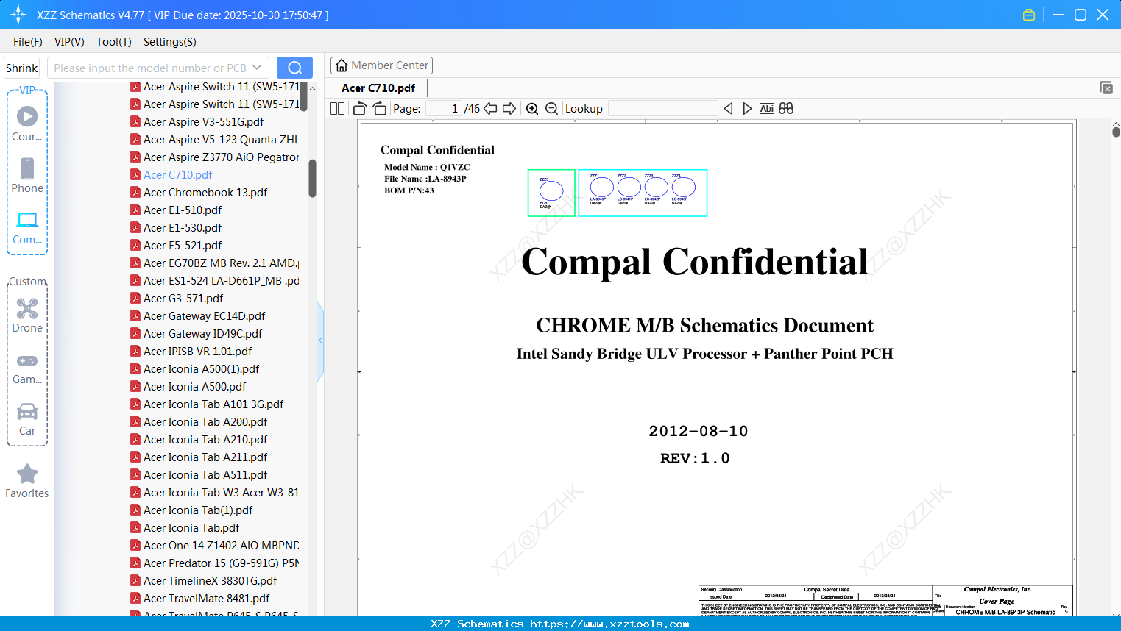Switch to the Acer C710.pdf tab
This screenshot has width=1121, height=631.
[x=378, y=88]
